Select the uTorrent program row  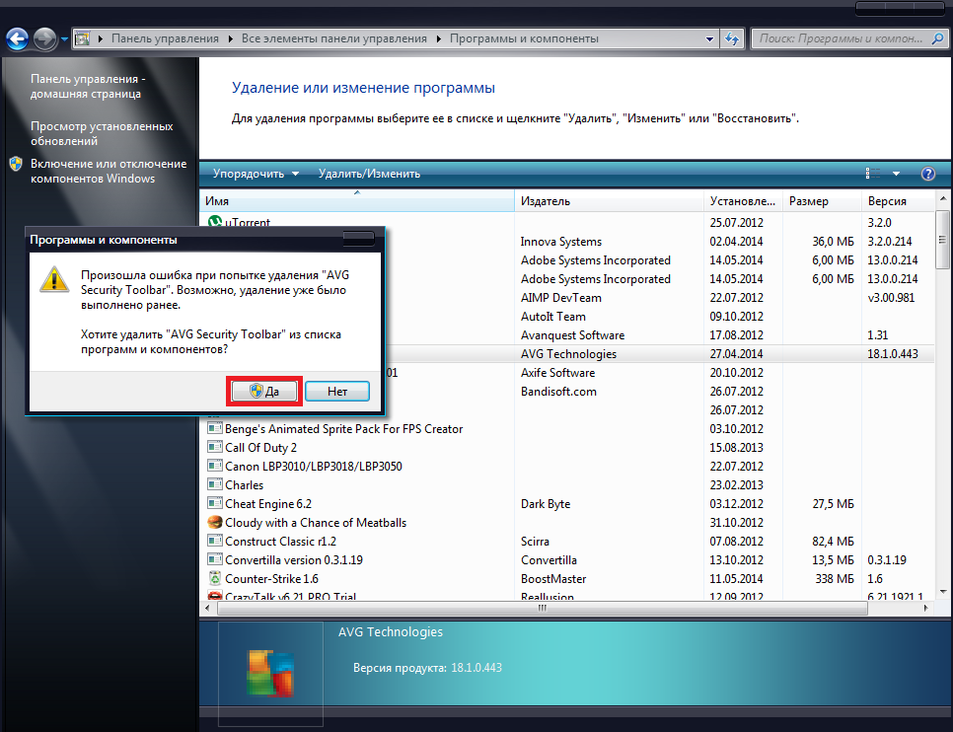567,223
